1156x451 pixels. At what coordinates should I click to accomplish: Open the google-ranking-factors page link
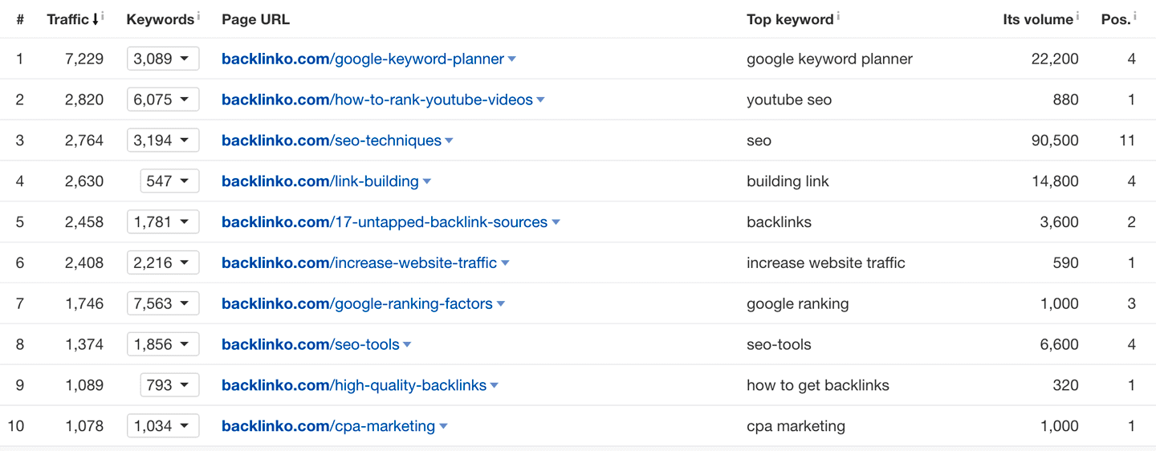point(357,304)
